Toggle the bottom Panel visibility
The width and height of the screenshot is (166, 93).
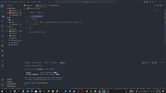pyautogui.click(x=147, y=2)
